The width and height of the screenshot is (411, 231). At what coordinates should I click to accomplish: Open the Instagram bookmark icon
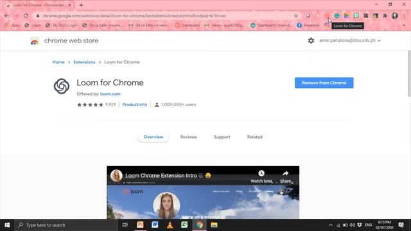pos(327,25)
